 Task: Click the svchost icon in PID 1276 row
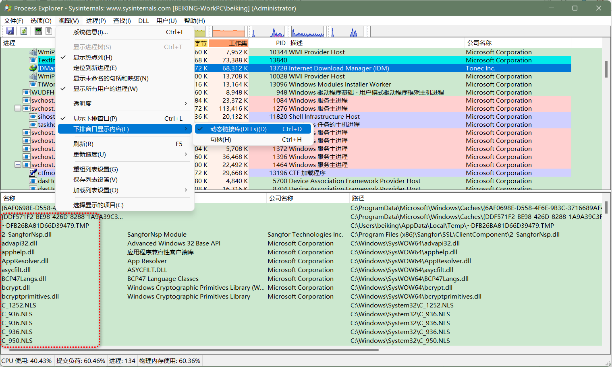pyautogui.click(x=27, y=109)
